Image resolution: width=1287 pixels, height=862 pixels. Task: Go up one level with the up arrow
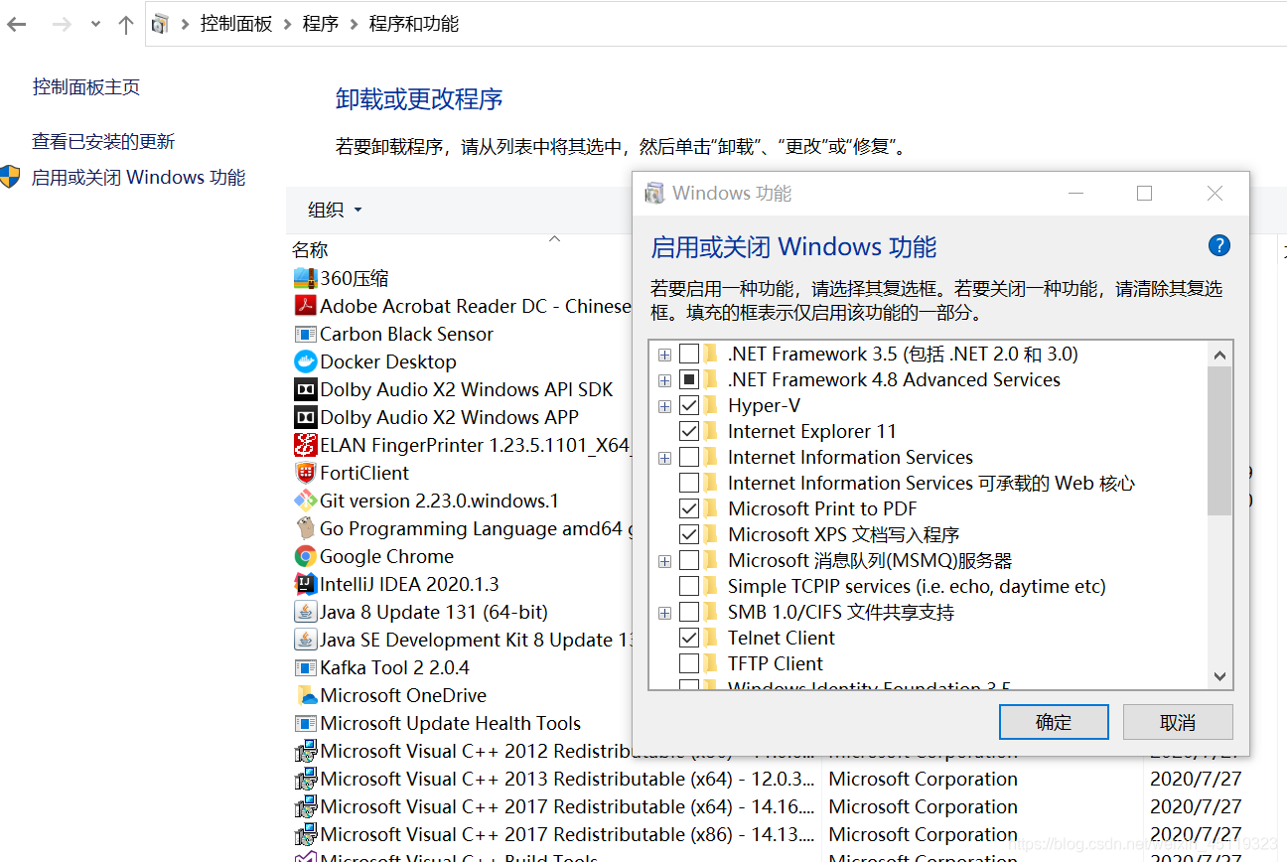point(125,24)
